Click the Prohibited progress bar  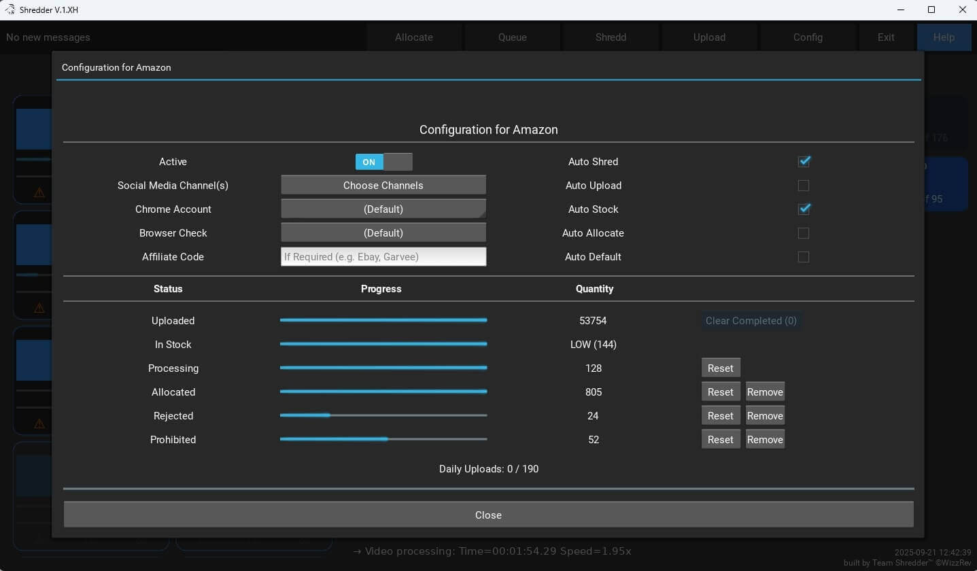pos(383,439)
